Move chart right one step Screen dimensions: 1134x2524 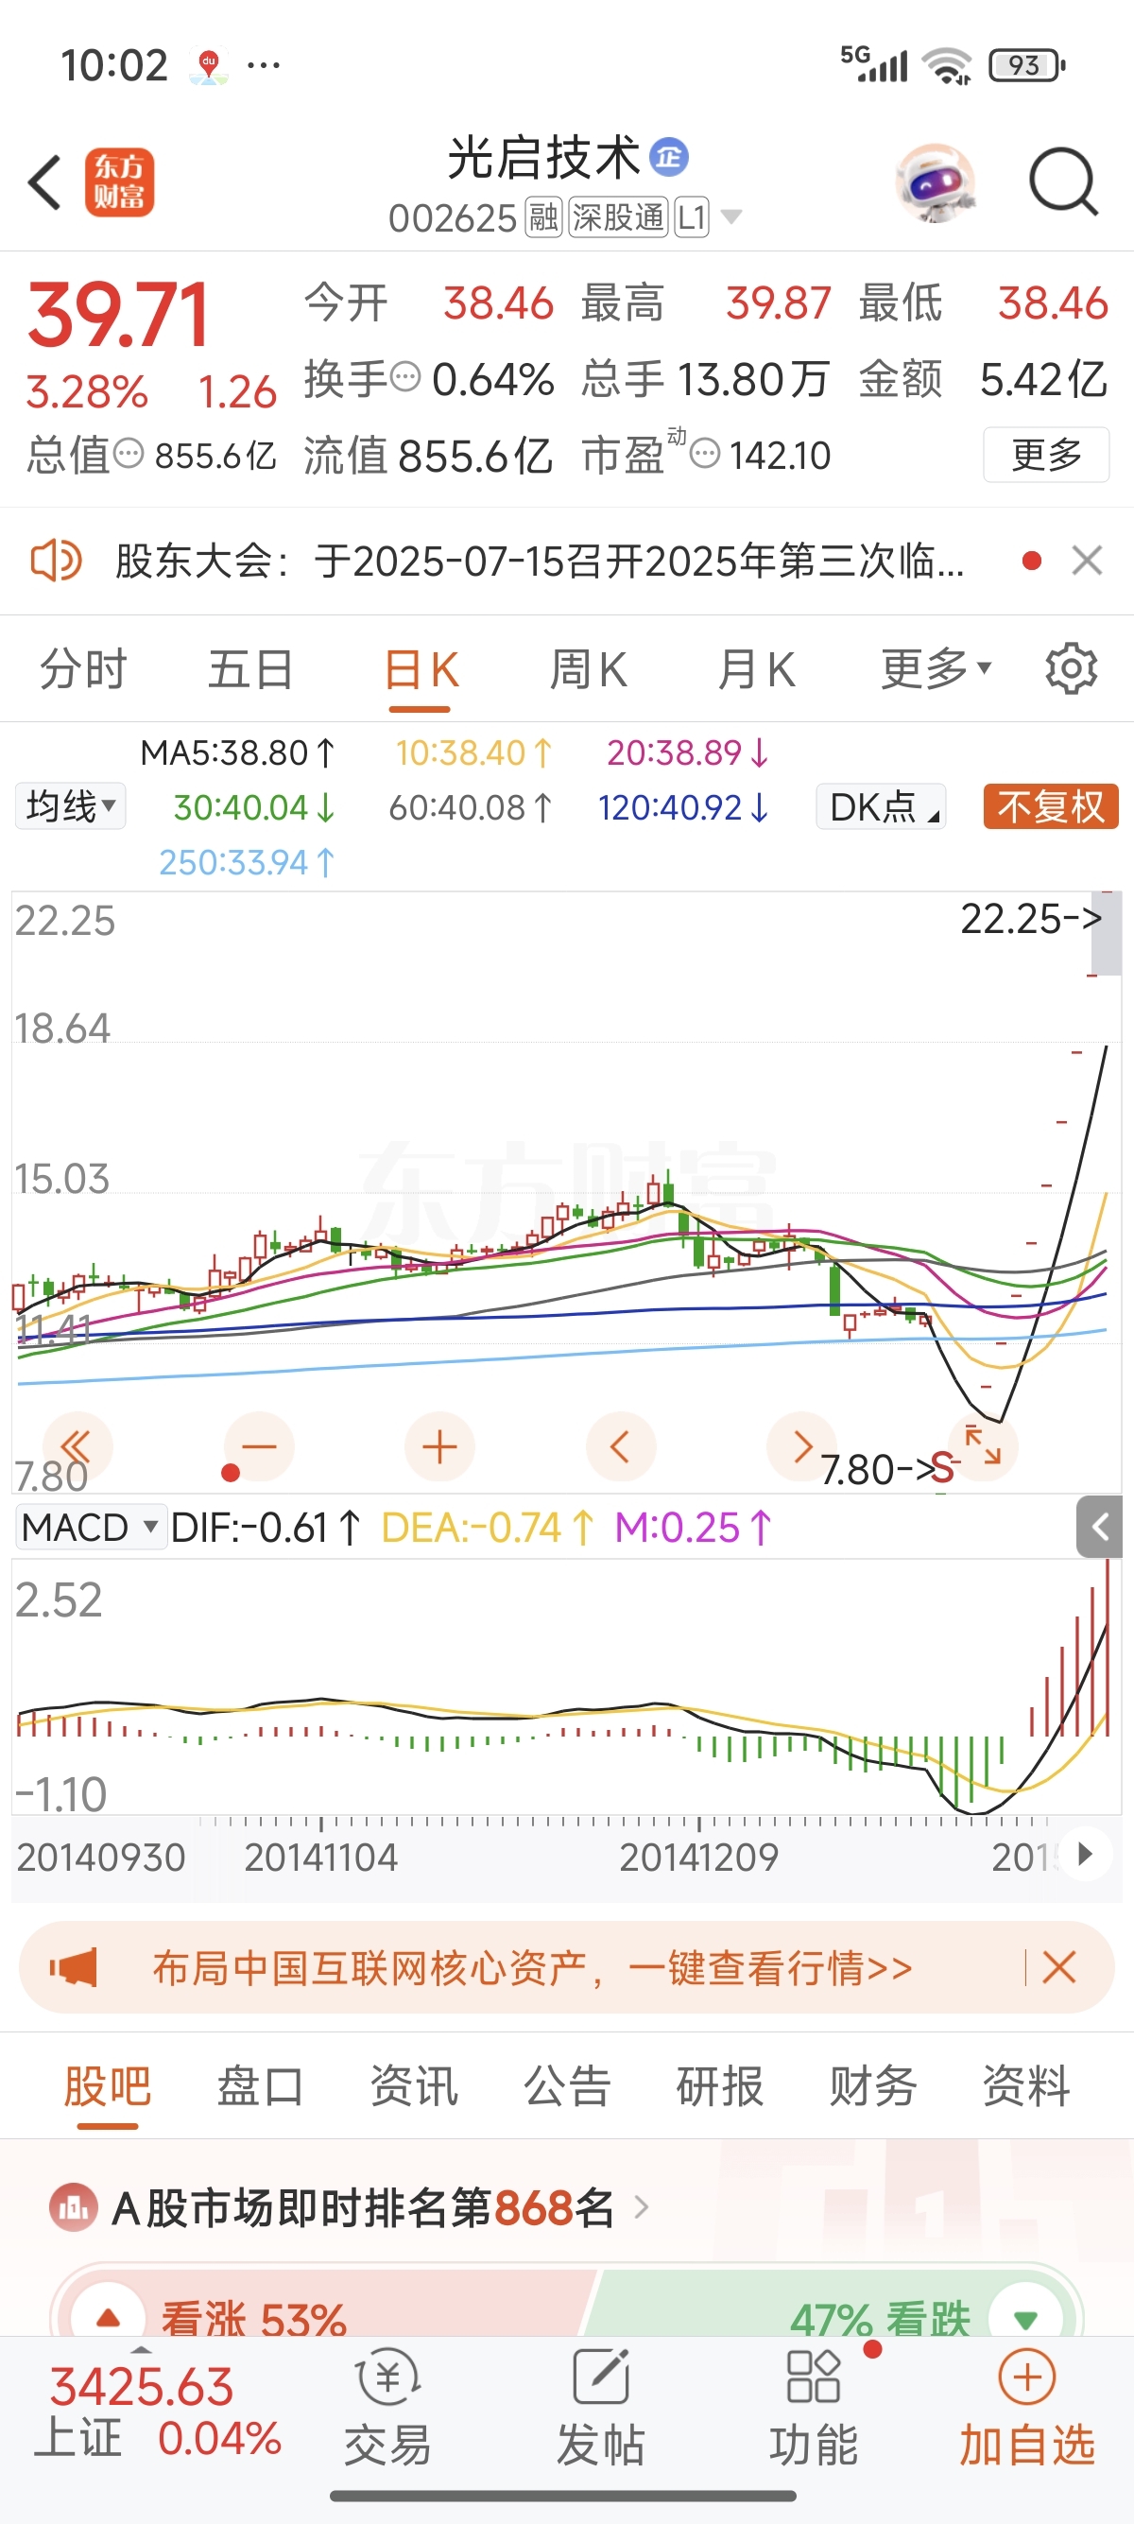801,1446
